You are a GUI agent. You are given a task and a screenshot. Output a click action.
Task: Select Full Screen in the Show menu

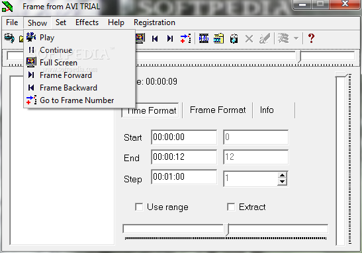click(79, 63)
